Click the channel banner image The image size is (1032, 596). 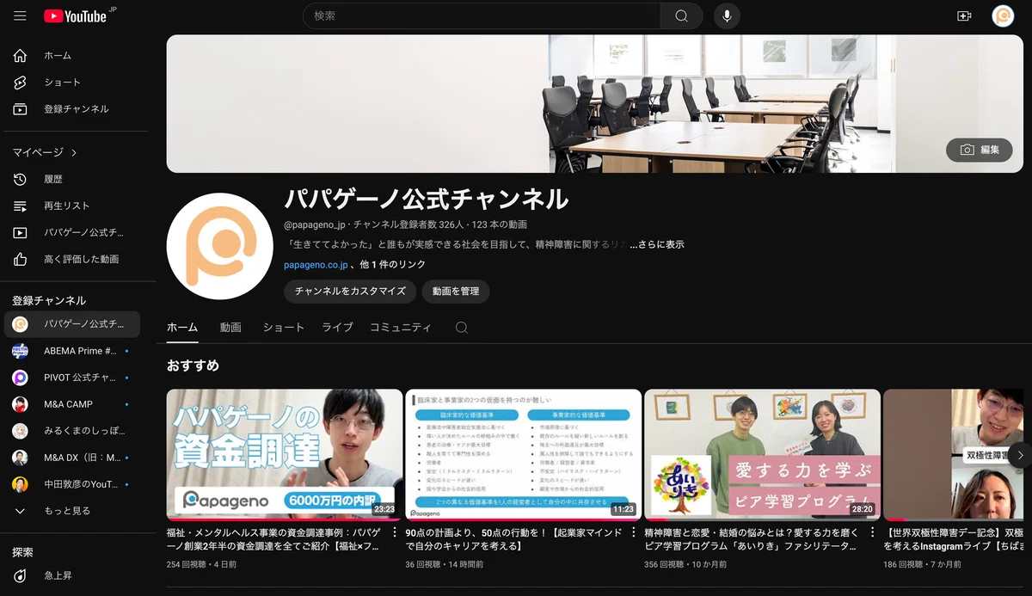pyautogui.click(x=595, y=104)
